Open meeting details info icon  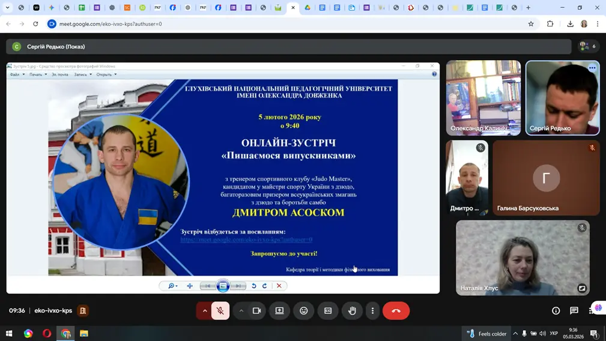coord(556,310)
